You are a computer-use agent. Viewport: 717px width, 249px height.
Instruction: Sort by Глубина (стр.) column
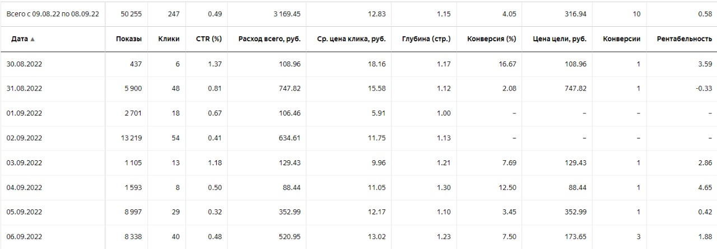click(426, 39)
